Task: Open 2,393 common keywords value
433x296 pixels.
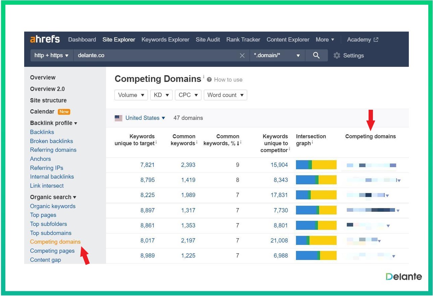Action: pos(188,165)
